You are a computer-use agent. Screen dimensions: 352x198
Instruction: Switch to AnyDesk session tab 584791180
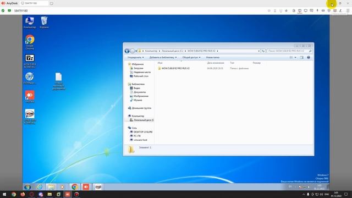coord(34,3)
